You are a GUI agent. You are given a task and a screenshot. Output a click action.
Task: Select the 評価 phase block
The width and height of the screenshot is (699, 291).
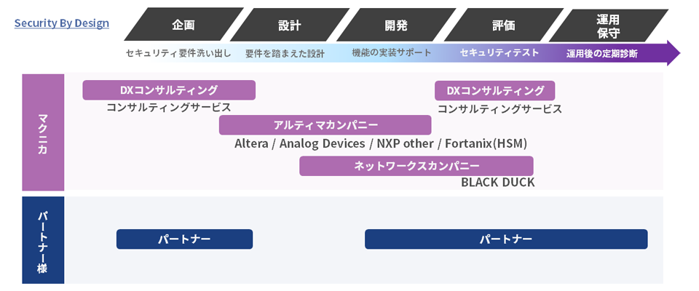pyautogui.click(x=503, y=25)
